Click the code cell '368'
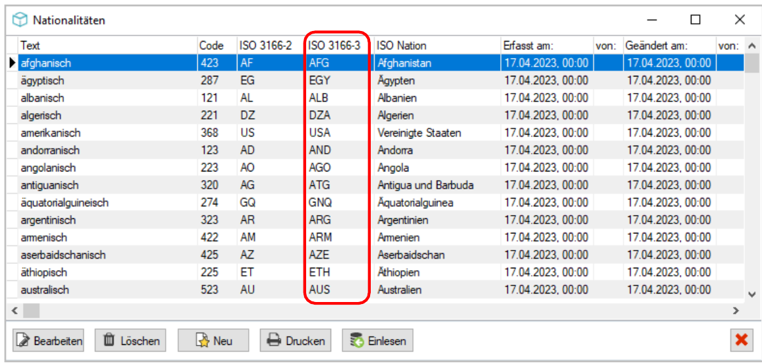This screenshot has height=364, width=762. pyautogui.click(x=217, y=133)
